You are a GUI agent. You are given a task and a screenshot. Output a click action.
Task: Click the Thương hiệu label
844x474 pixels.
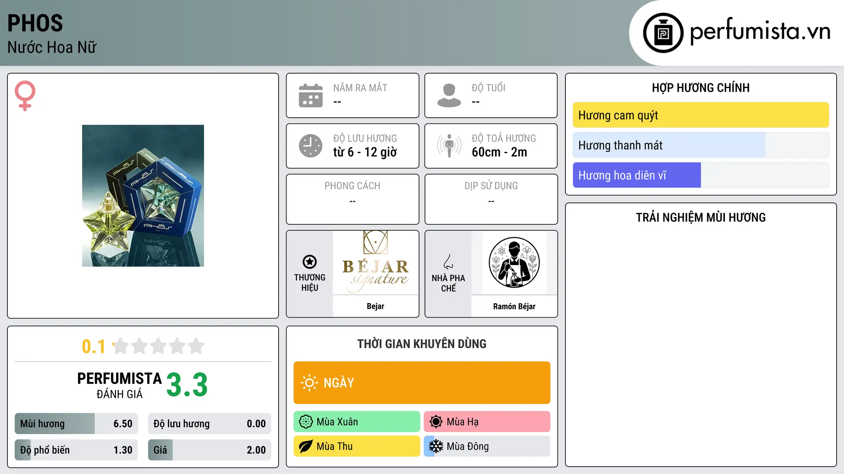(x=309, y=283)
